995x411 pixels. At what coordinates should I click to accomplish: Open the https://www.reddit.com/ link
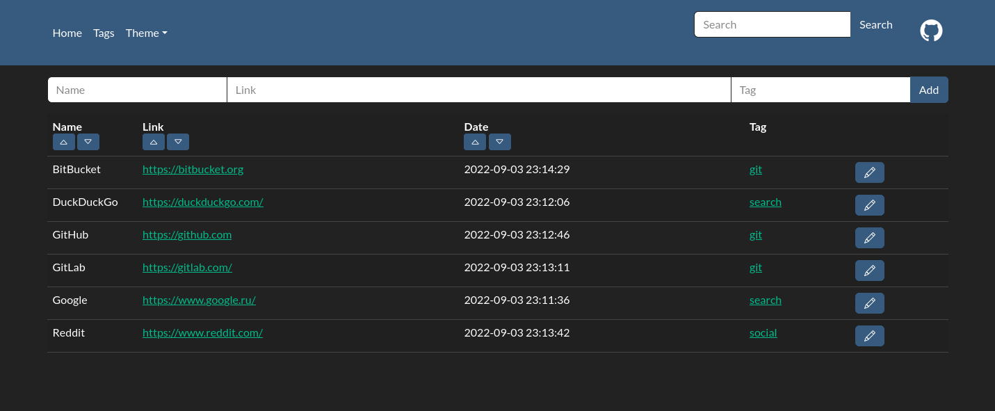point(202,332)
